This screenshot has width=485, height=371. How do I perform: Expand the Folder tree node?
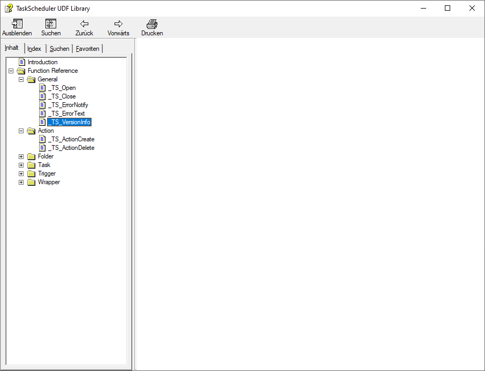coord(21,156)
